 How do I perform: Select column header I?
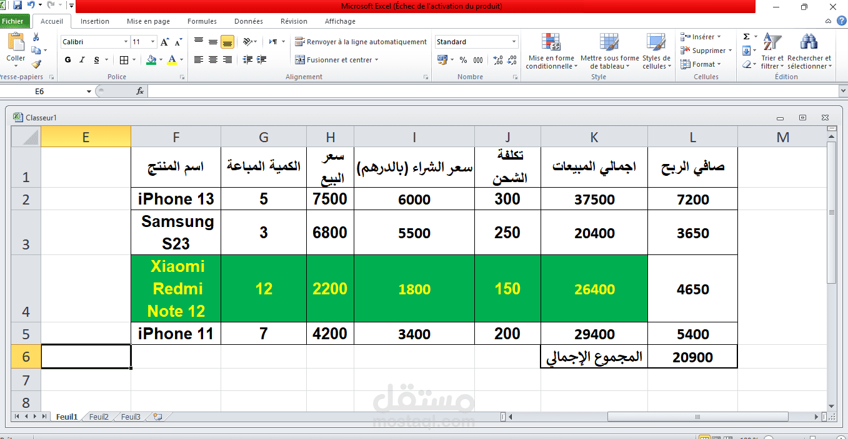(414, 137)
